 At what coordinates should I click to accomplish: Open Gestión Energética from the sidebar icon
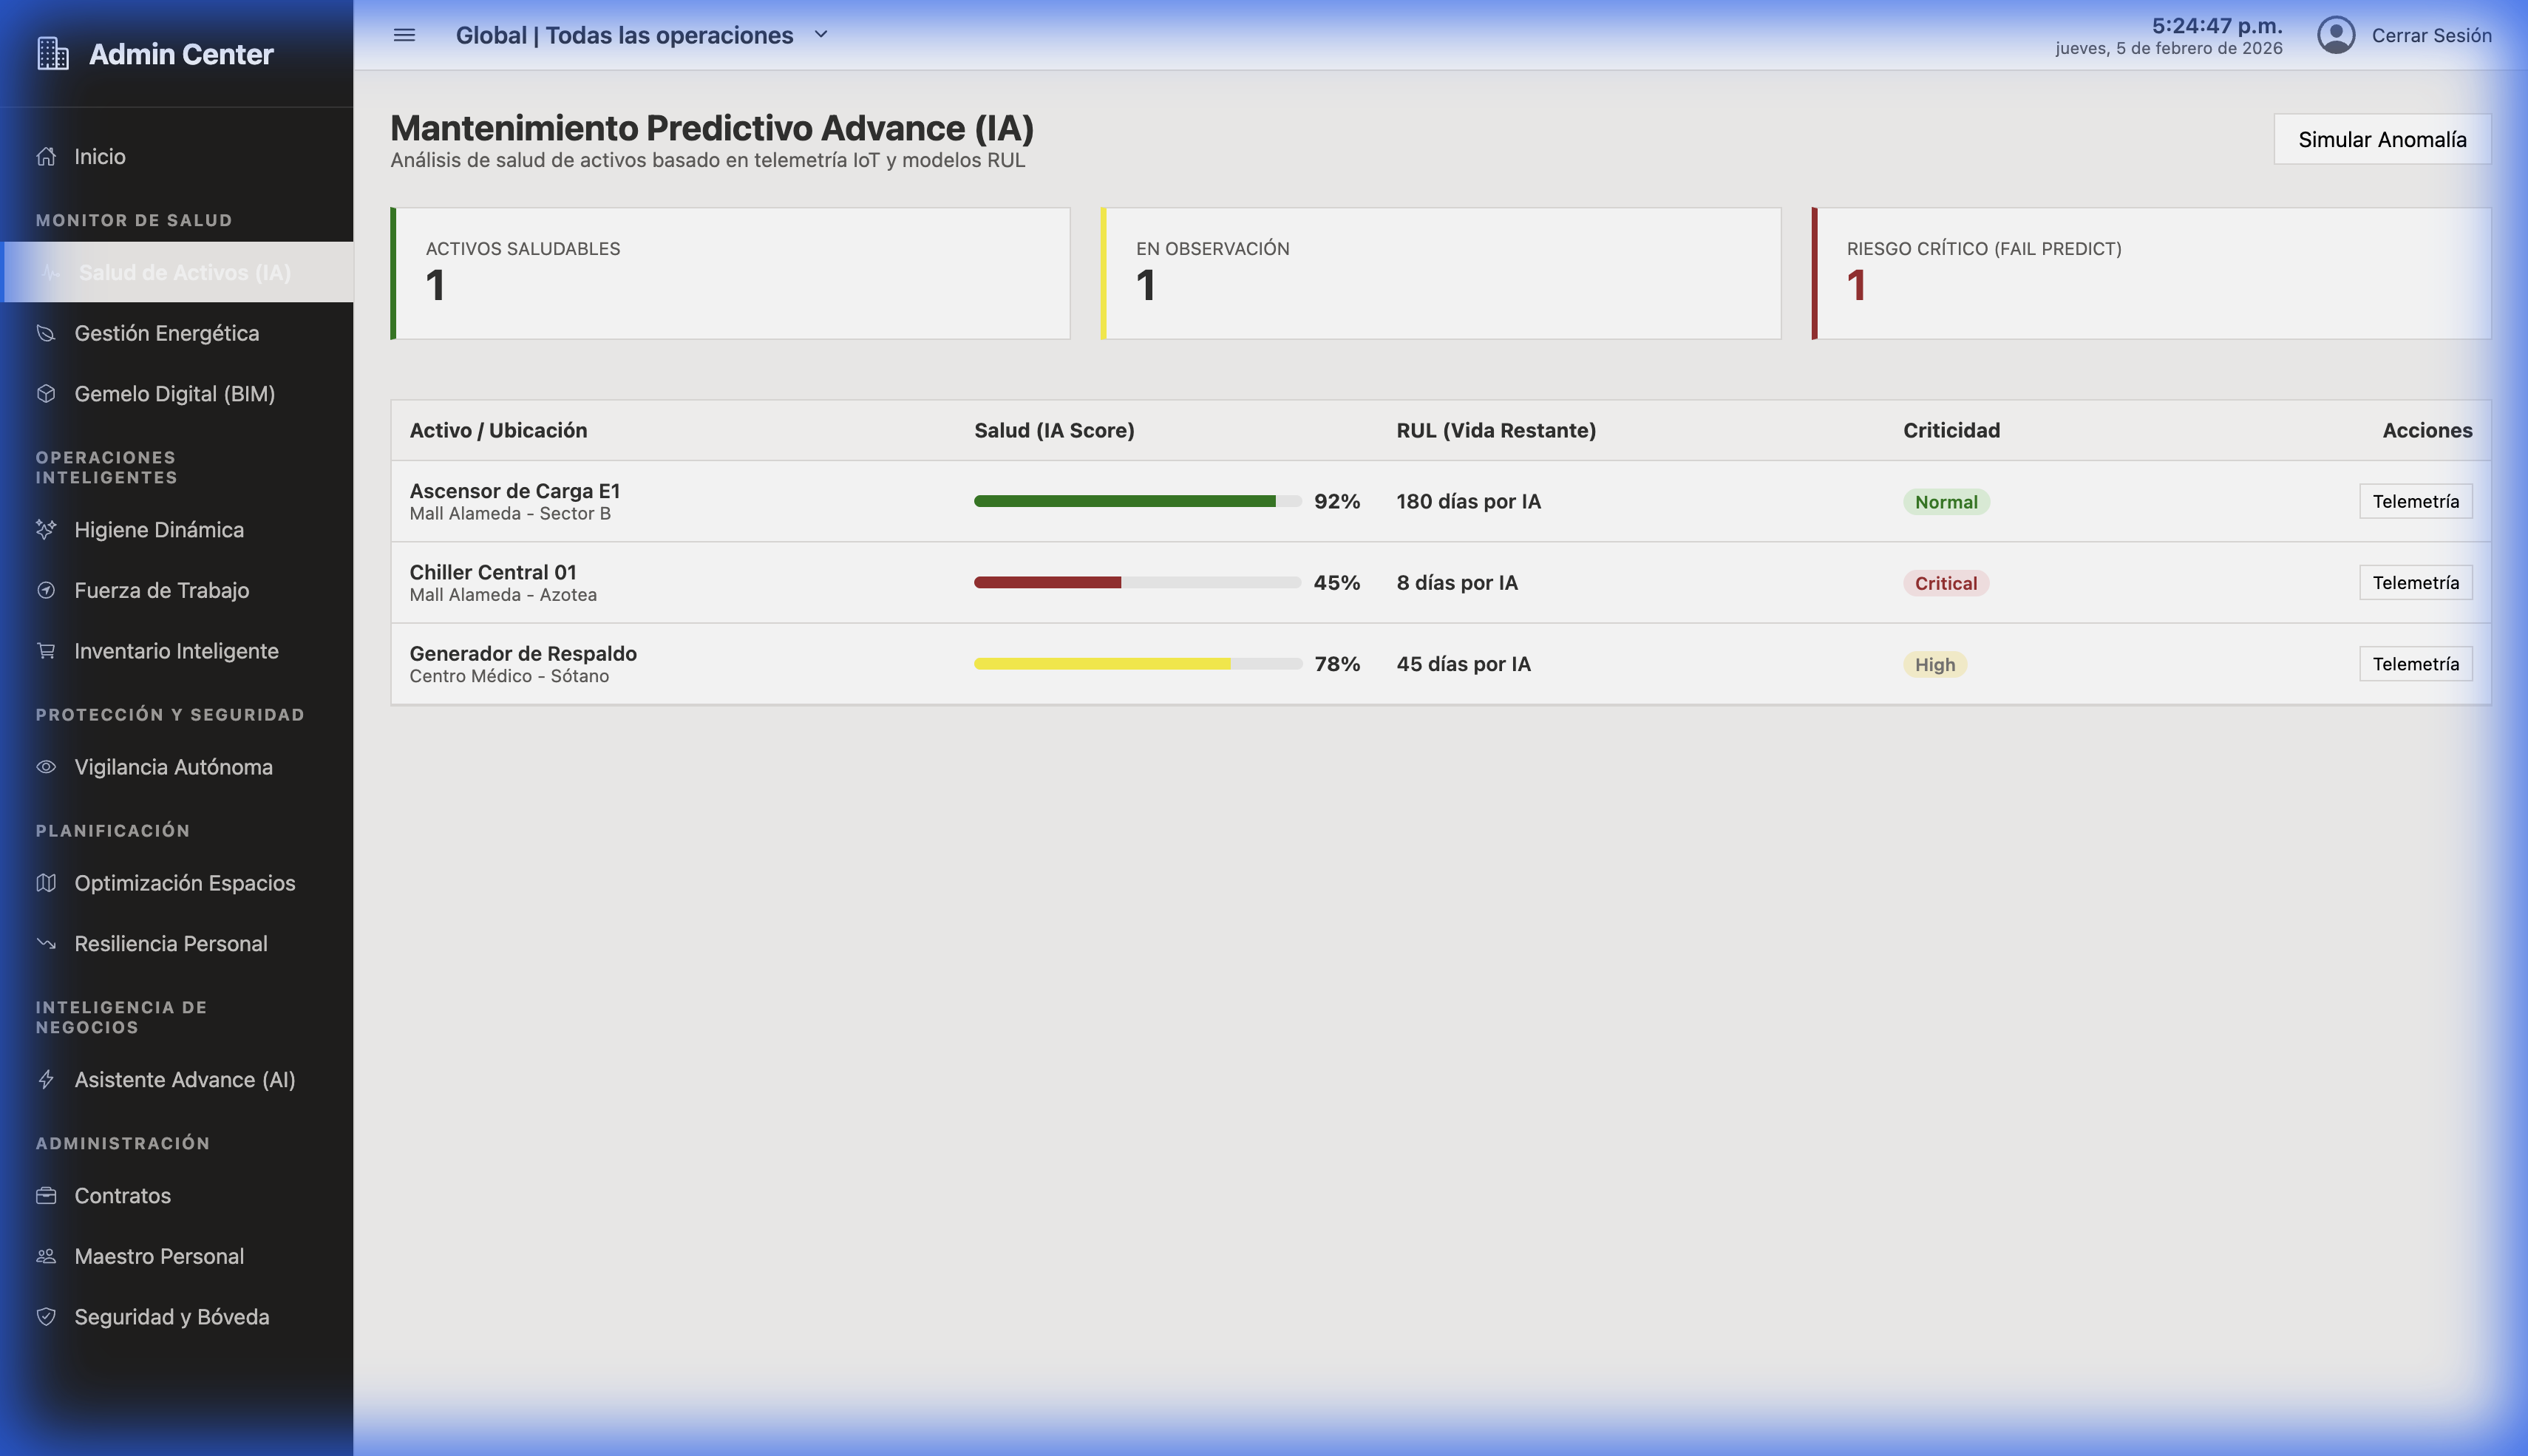pos(46,333)
